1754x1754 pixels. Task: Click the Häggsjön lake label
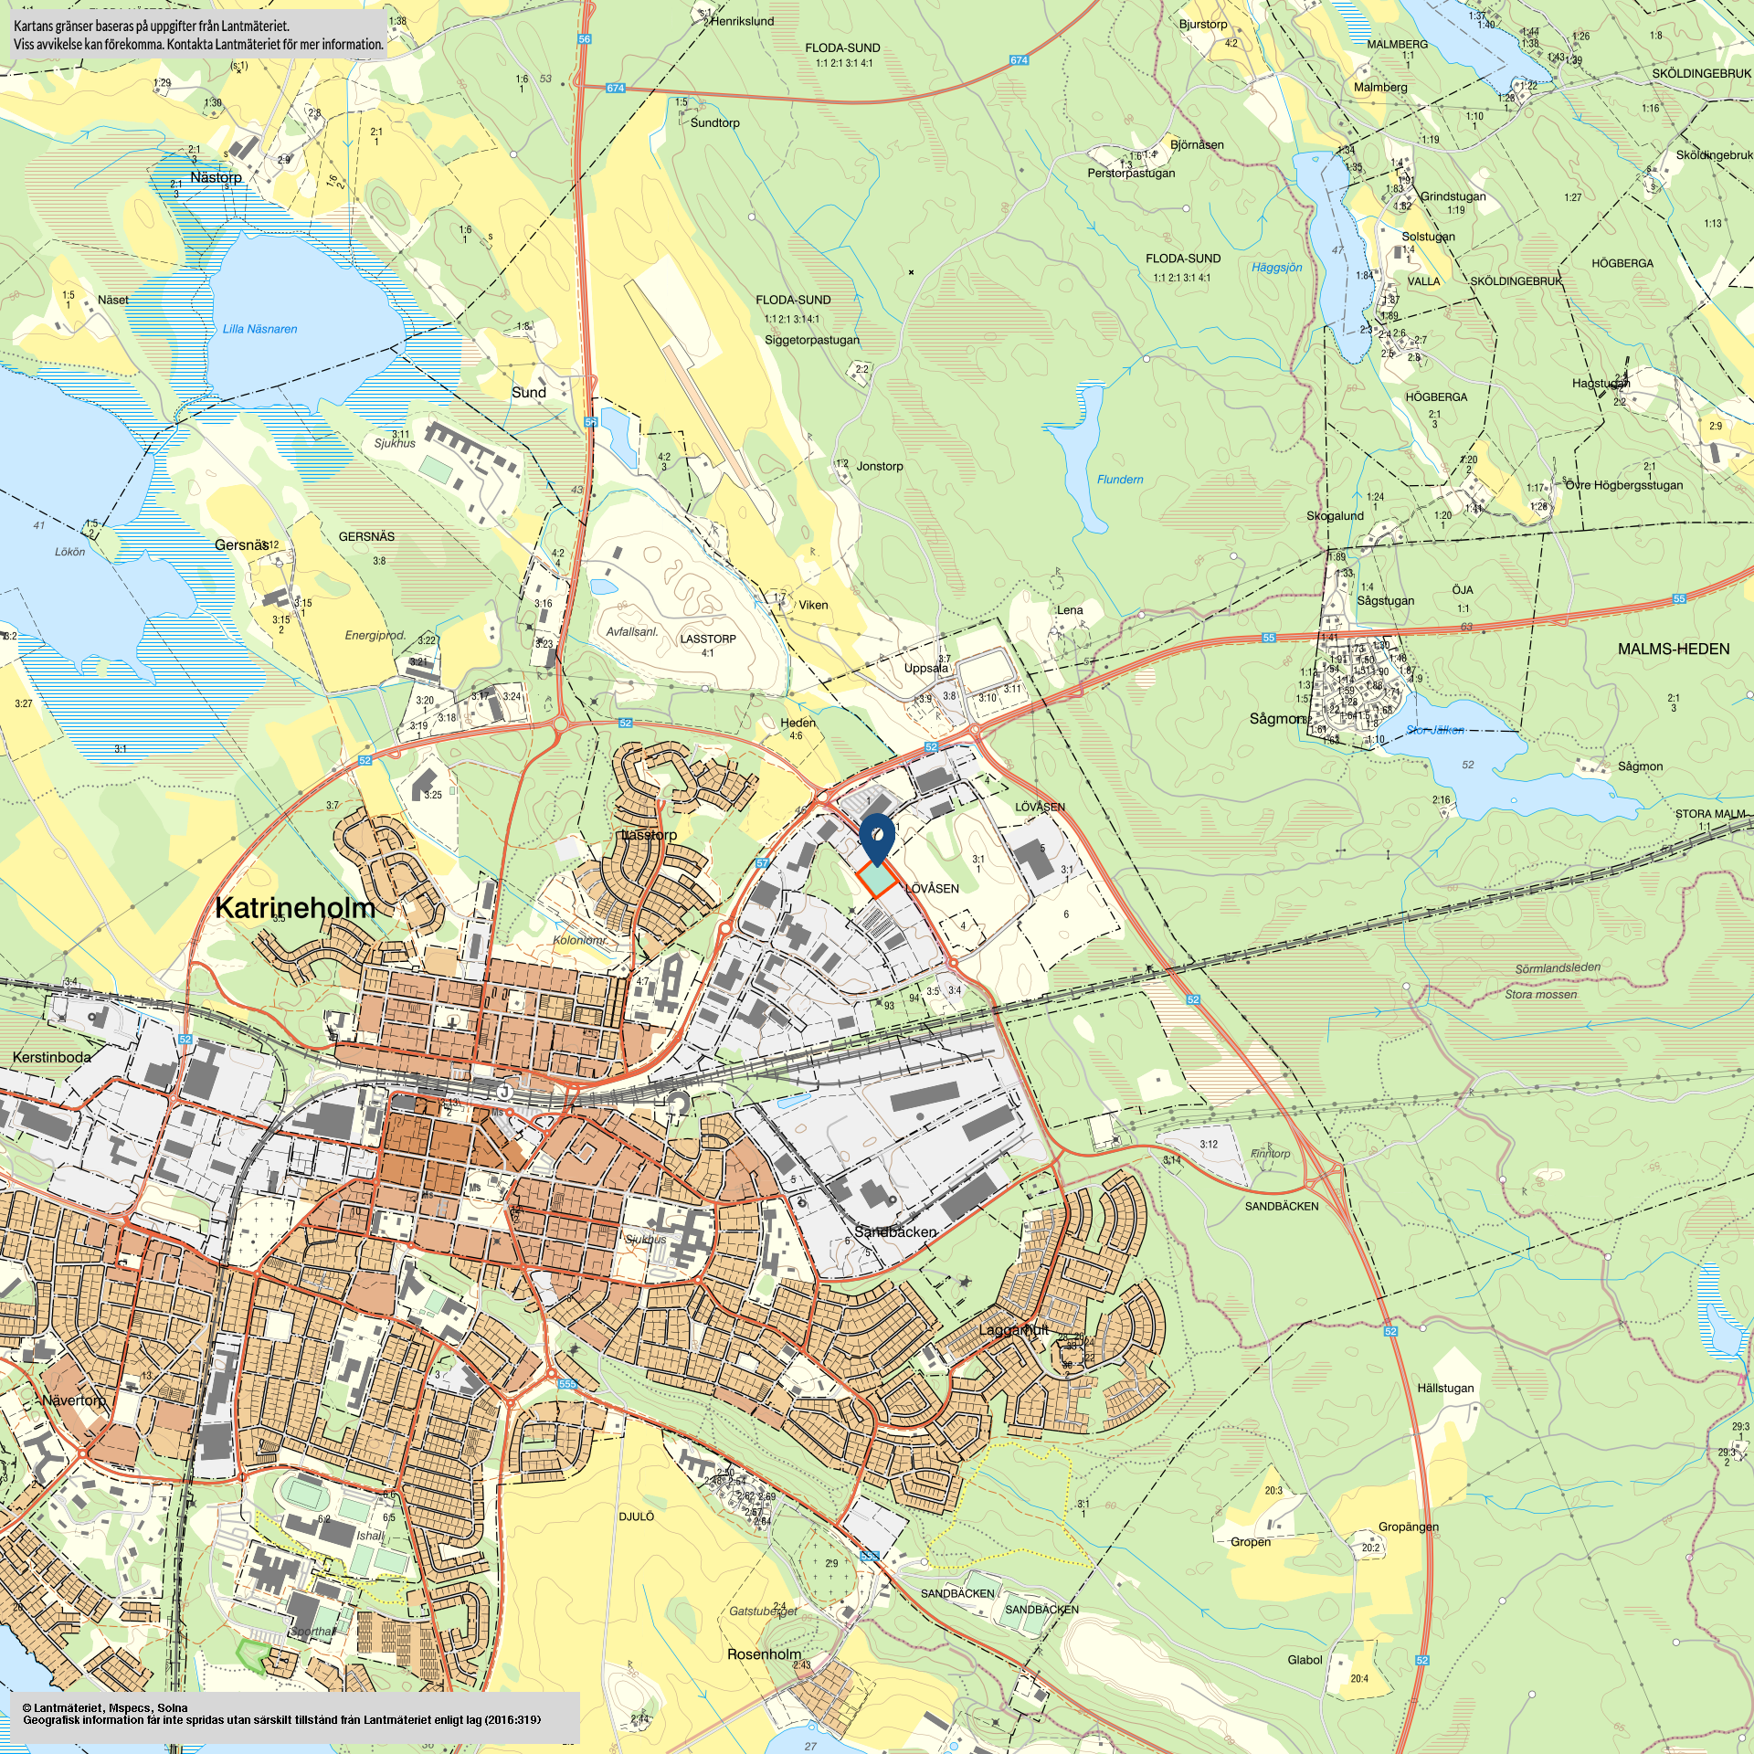coord(1277,268)
